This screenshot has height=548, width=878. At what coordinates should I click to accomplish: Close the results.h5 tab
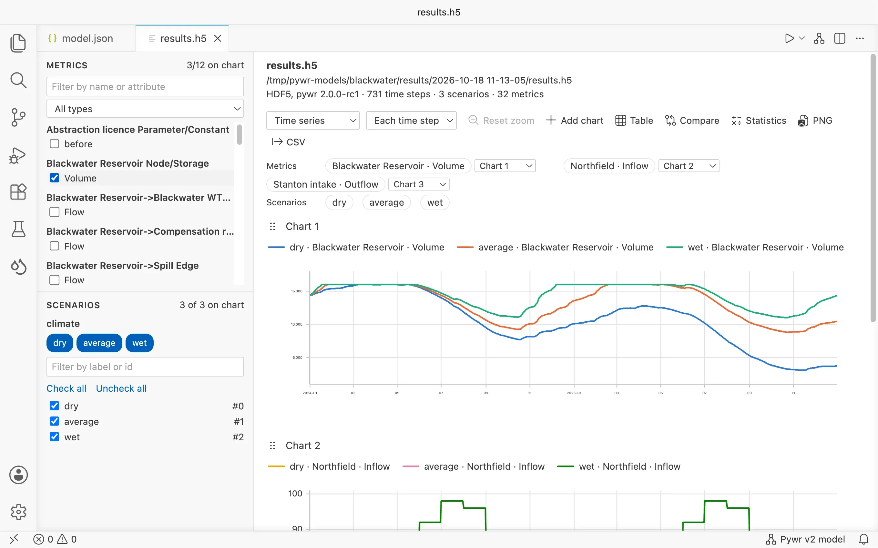click(218, 38)
